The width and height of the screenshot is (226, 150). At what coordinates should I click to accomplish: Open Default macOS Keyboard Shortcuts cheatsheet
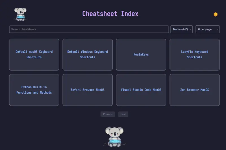[x=34, y=54]
